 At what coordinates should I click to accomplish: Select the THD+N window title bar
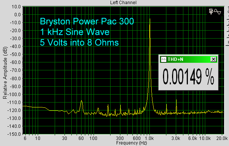coord(188,59)
